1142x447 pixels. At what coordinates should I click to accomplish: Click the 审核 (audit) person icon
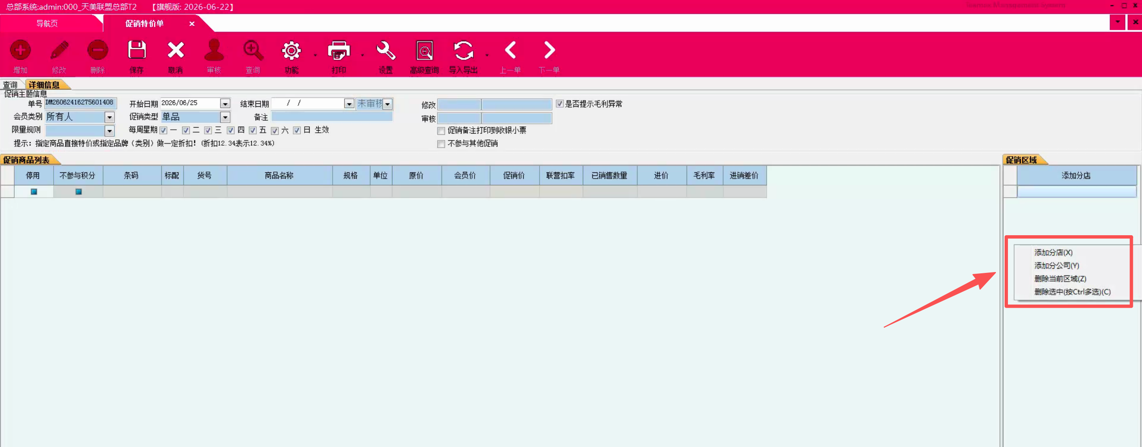coord(214,50)
